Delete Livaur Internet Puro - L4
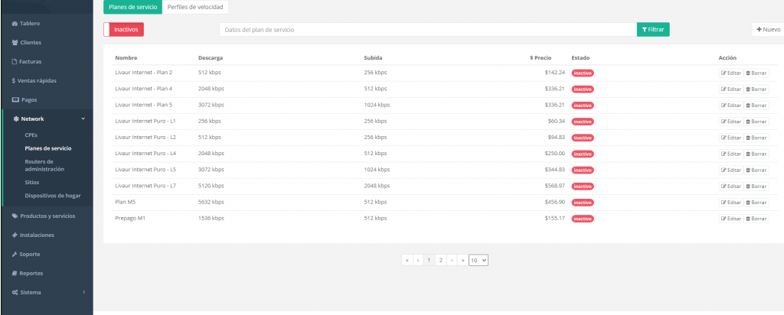This screenshot has height=315, width=784. (756, 154)
